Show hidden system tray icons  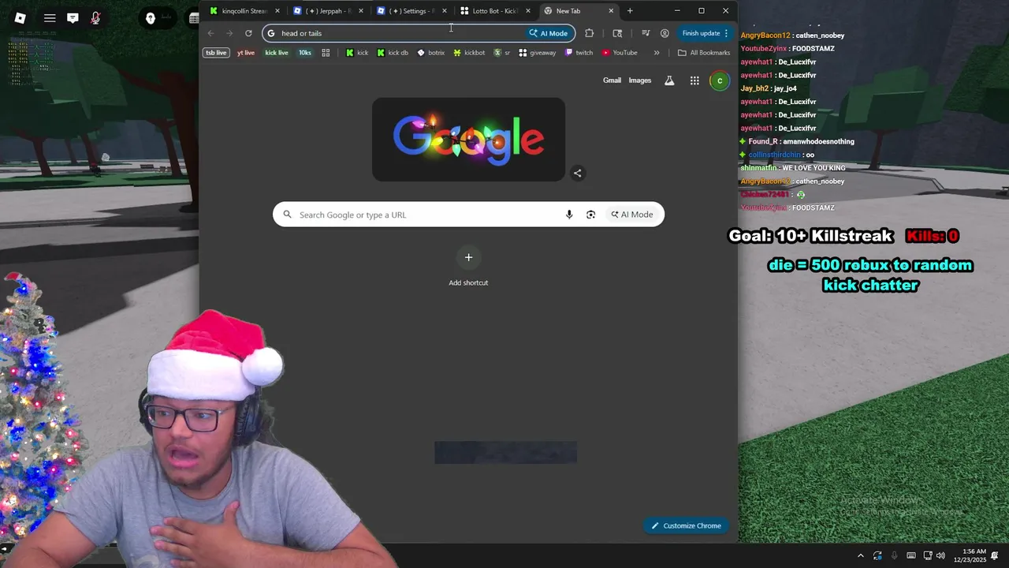pos(861,555)
